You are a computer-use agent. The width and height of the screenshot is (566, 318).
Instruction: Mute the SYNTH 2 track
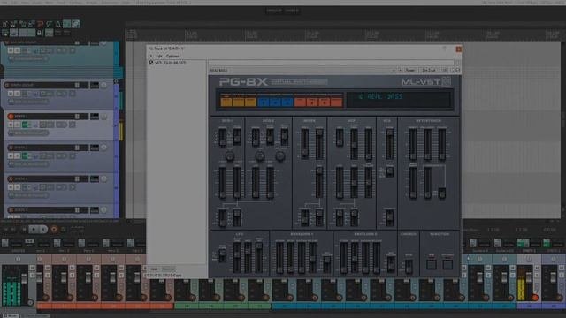click(x=11, y=155)
